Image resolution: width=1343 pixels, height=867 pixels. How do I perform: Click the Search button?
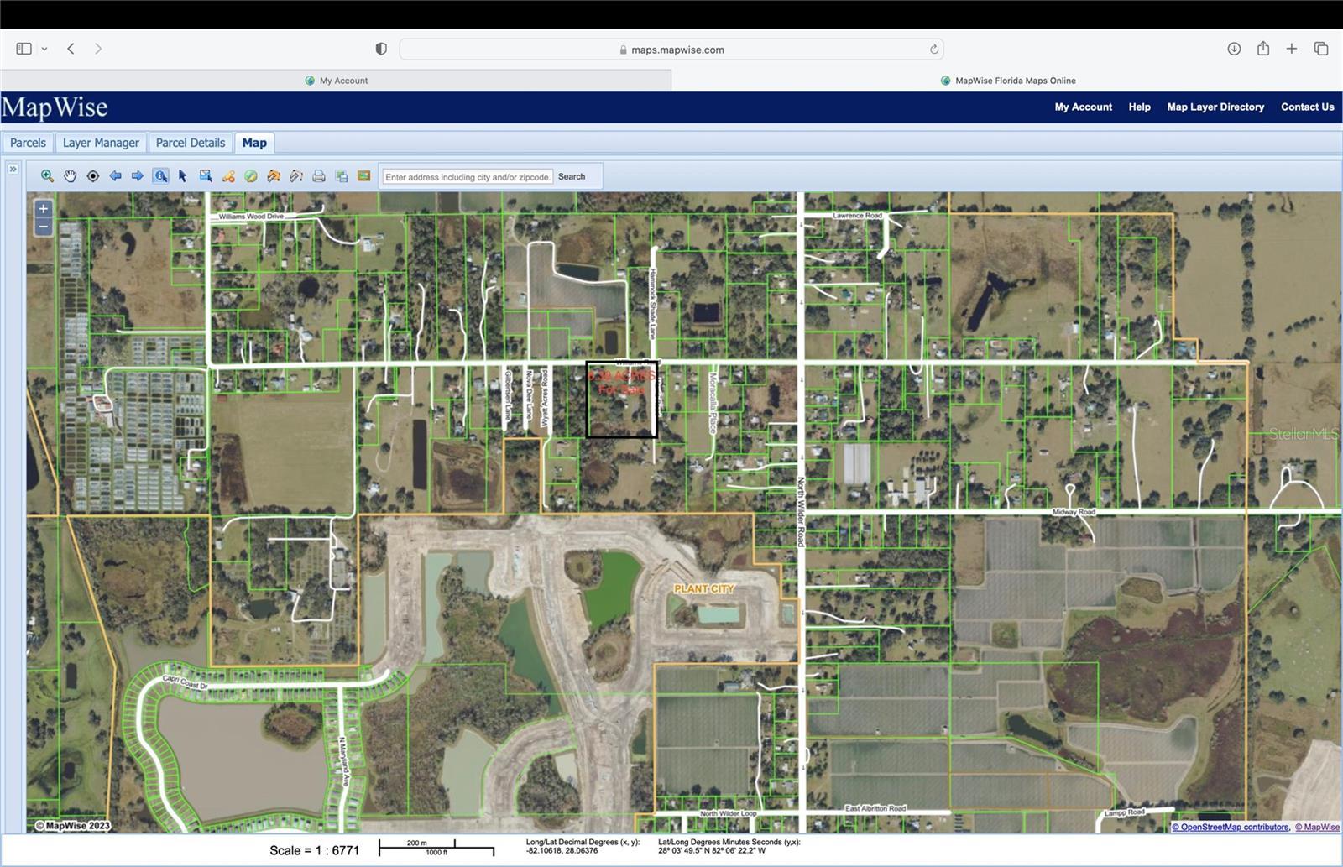[x=572, y=177]
